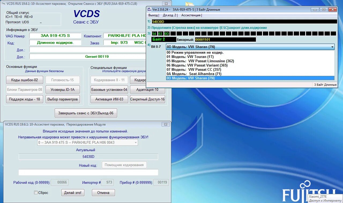Click the Готовность-15 button
The image size is (343, 203).
(x=63, y=80)
